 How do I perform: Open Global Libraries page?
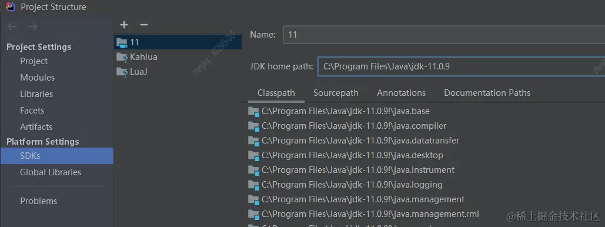(x=51, y=172)
